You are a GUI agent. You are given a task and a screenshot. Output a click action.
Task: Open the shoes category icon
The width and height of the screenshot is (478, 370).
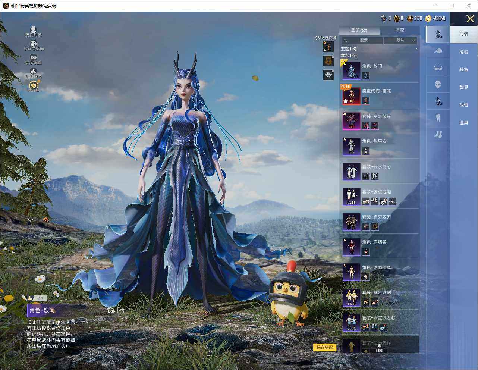click(438, 134)
